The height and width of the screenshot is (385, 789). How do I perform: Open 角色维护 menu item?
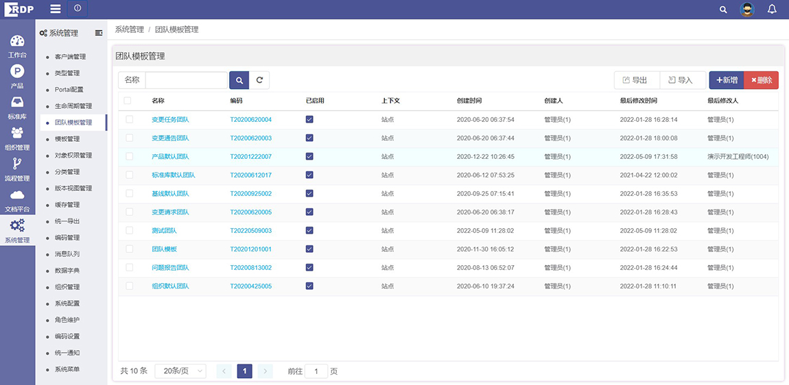click(67, 320)
